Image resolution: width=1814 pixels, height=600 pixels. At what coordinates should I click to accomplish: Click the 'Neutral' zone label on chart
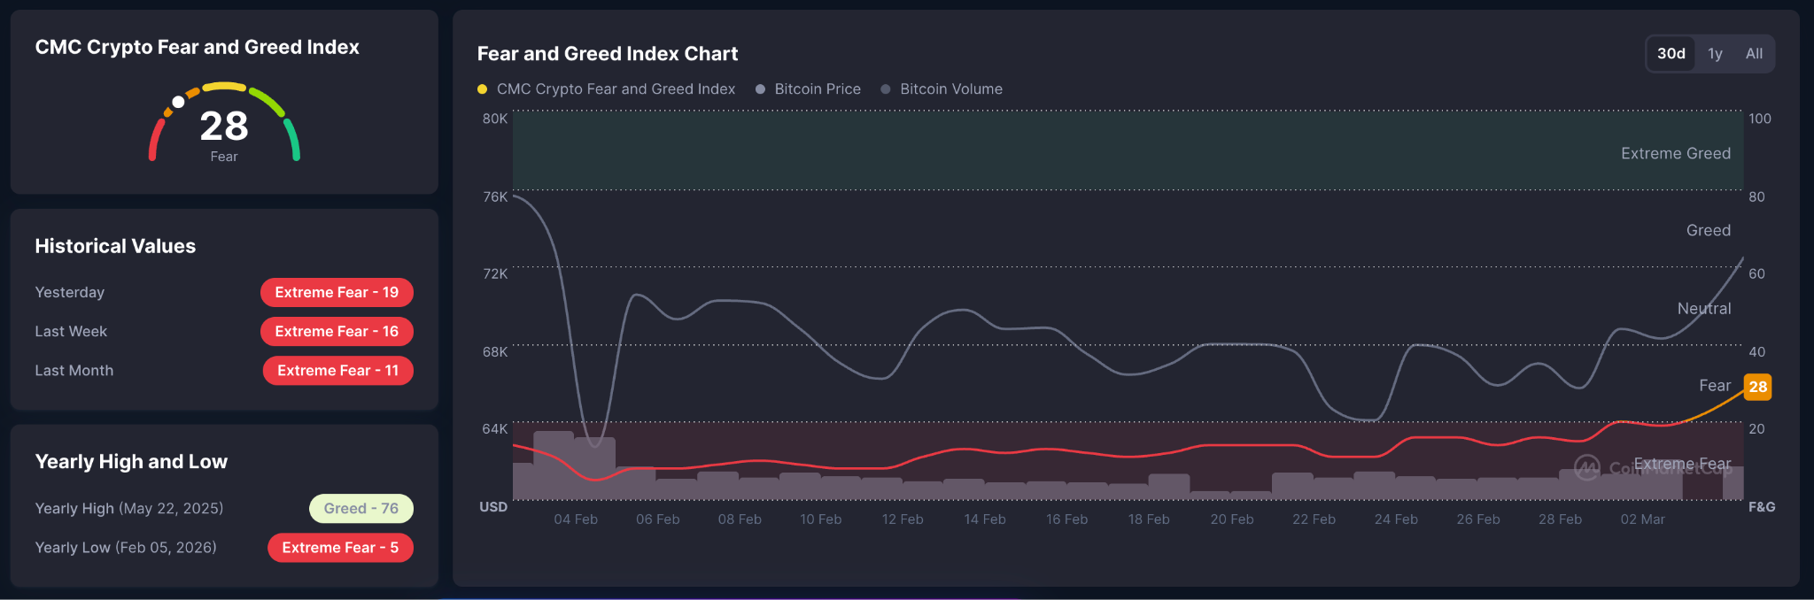click(x=1704, y=309)
